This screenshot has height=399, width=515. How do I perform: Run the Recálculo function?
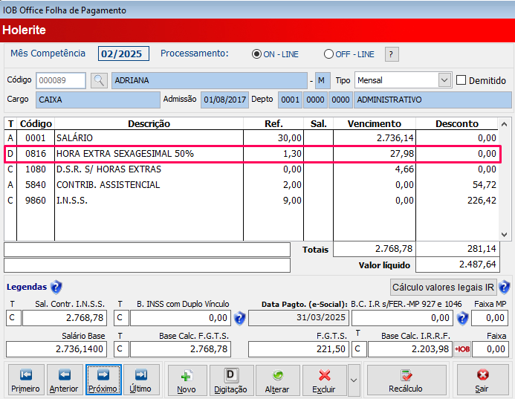point(406,380)
